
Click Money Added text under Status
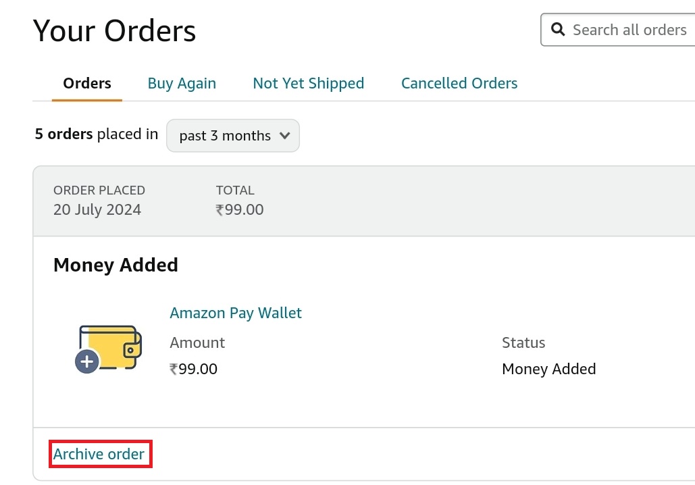tap(548, 369)
